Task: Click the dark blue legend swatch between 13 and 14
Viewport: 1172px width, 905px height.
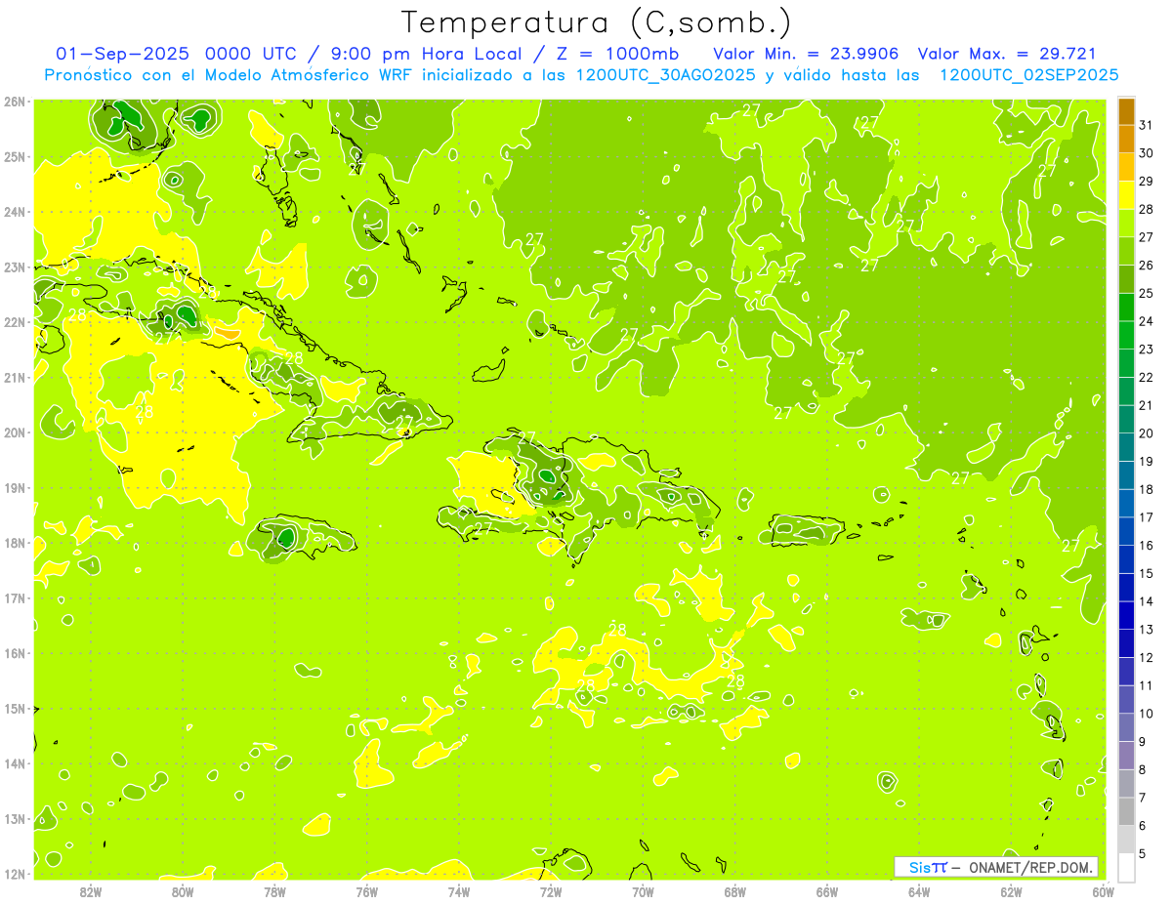Action: (x=1126, y=615)
